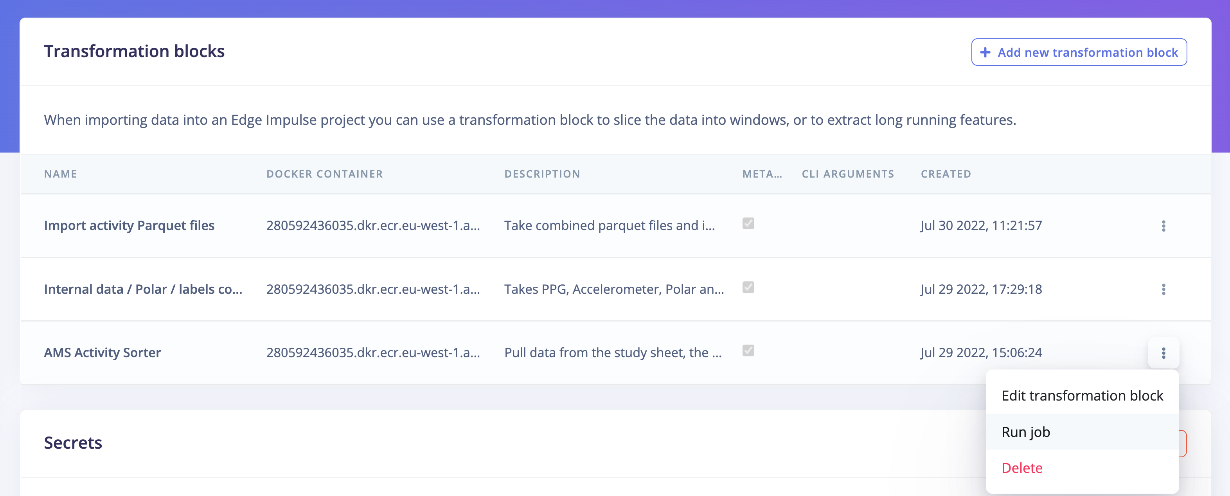
Task: Click Add new transformation block button
Action: click(x=1079, y=52)
